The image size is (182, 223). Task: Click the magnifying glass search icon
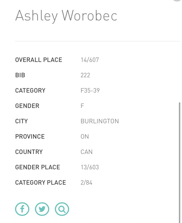[x=62, y=209]
